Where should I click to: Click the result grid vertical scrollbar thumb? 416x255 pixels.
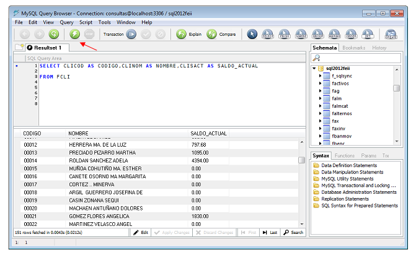[301, 160]
